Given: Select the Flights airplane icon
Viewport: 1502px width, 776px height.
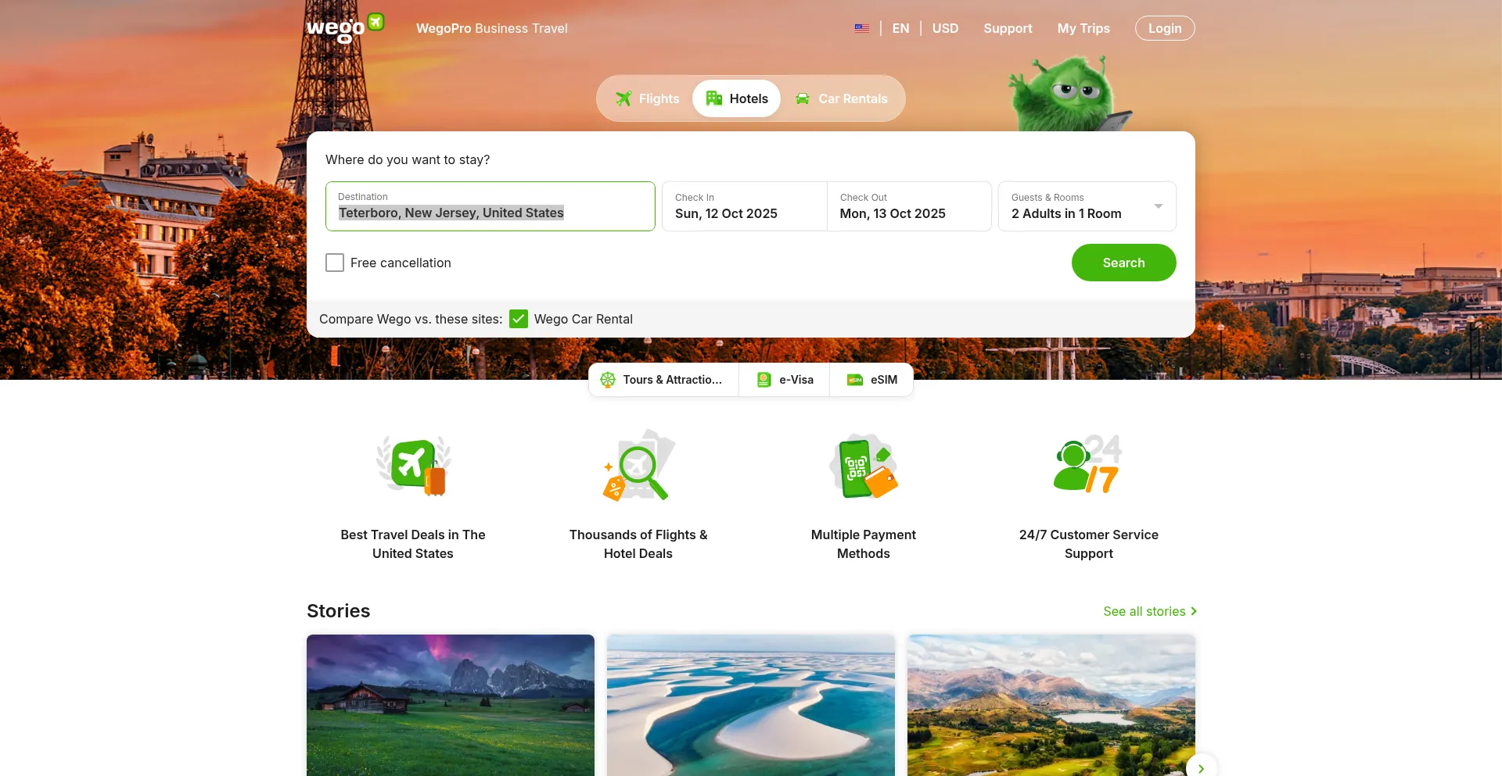Looking at the screenshot, I should coord(623,98).
